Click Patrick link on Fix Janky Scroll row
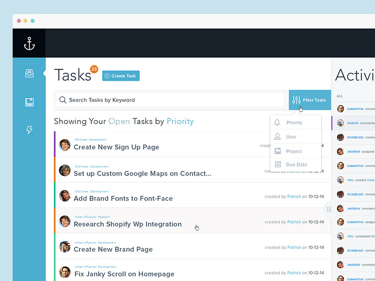The width and height of the screenshot is (375, 281). point(294,273)
